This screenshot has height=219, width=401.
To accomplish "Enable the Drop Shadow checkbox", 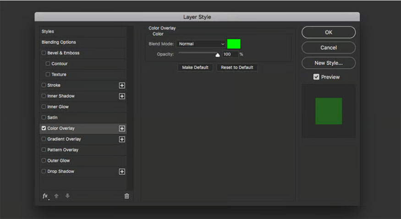I will coord(44,171).
